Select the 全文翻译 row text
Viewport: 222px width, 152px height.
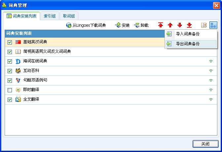tap(31, 99)
